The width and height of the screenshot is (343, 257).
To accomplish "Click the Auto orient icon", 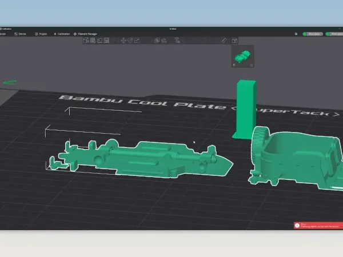I will (99, 41).
